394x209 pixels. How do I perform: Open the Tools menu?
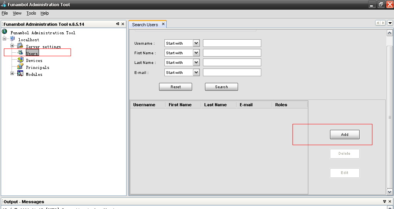[x=31, y=13]
